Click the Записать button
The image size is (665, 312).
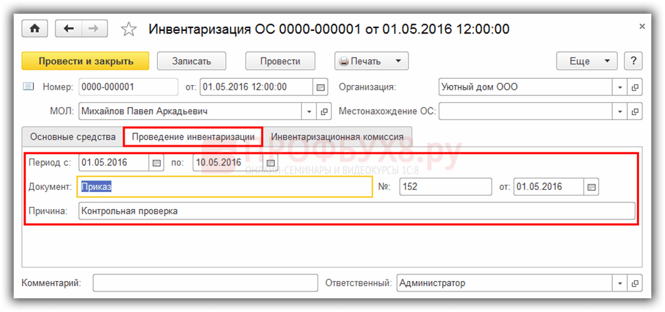pyautogui.click(x=191, y=61)
